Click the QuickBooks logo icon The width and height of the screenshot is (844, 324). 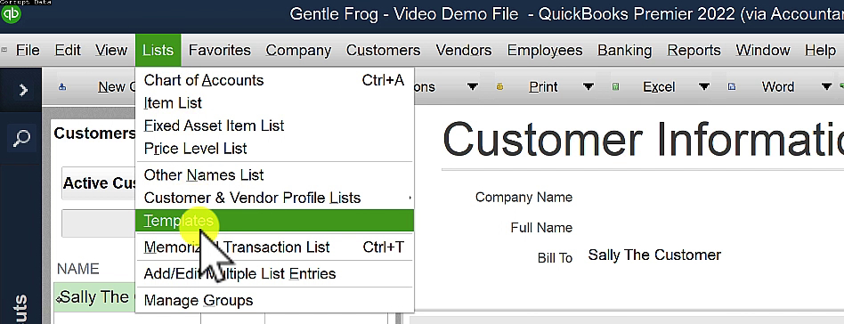click(x=11, y=13)
